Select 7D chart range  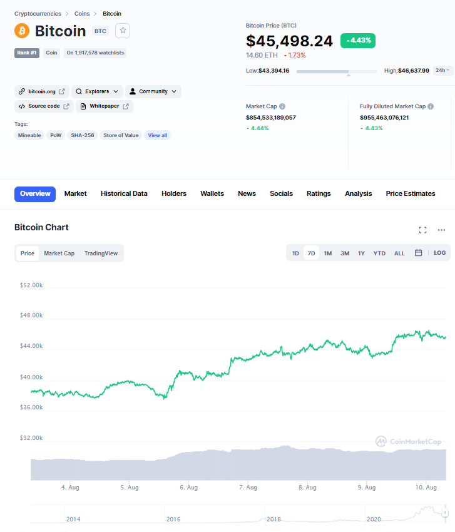311,253
